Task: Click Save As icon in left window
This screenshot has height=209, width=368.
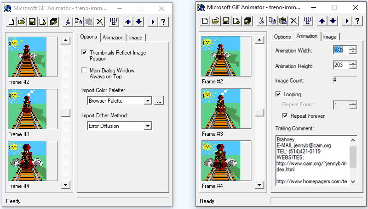Action: 54,22
